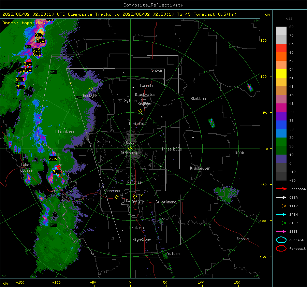This screenshot has height=287, width=307.
Task: Select the yellow radar site marker near Didsbury
Action: coord(130,149)
